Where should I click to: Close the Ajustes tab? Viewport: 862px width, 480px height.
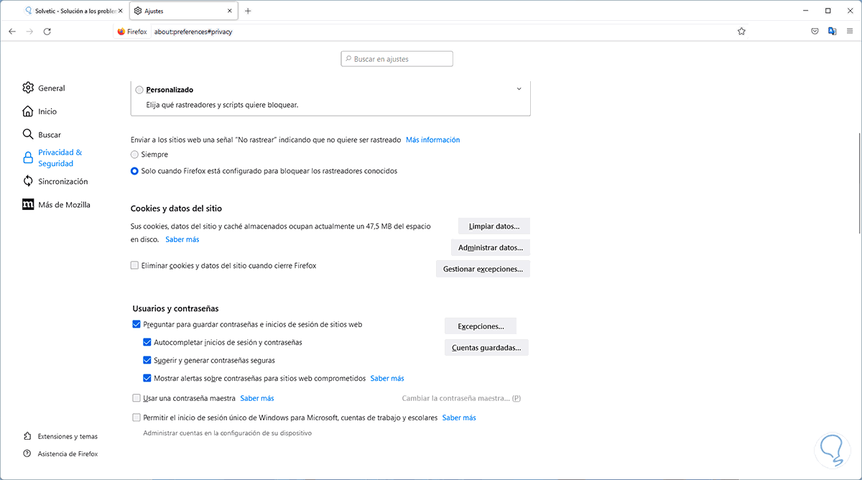pyautogui.click(x=230, y=11)
